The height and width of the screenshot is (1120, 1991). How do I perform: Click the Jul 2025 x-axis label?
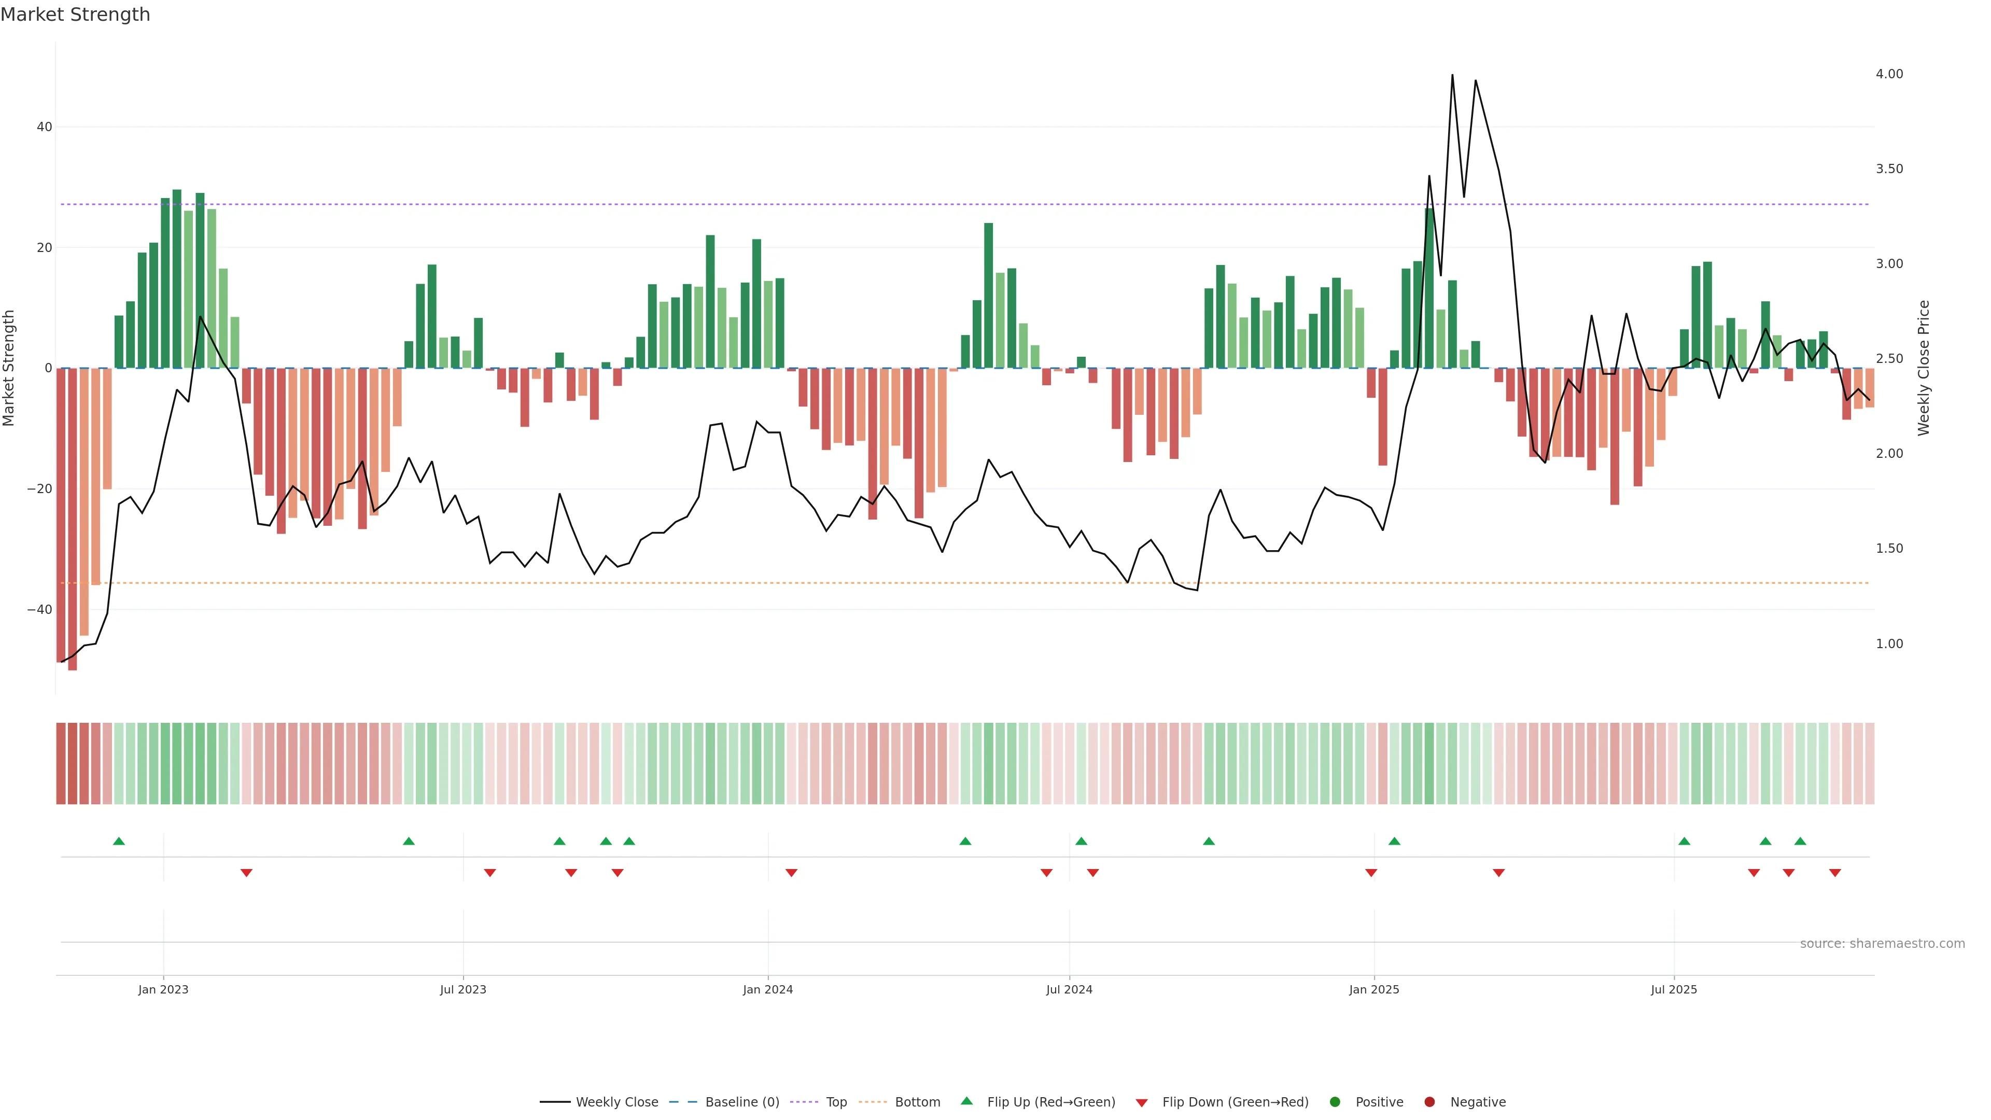(1673, 989)
